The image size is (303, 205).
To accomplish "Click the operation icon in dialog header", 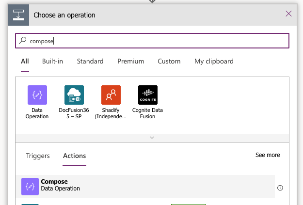I will [x=18, y=15].
